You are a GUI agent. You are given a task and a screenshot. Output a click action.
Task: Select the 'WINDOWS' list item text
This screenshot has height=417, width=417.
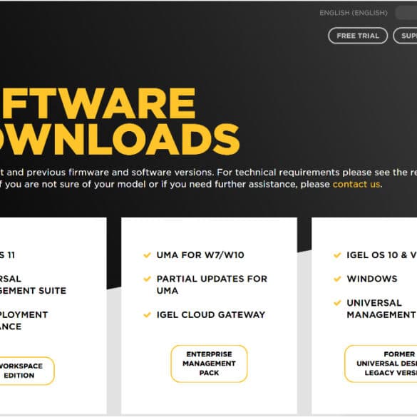372,279
